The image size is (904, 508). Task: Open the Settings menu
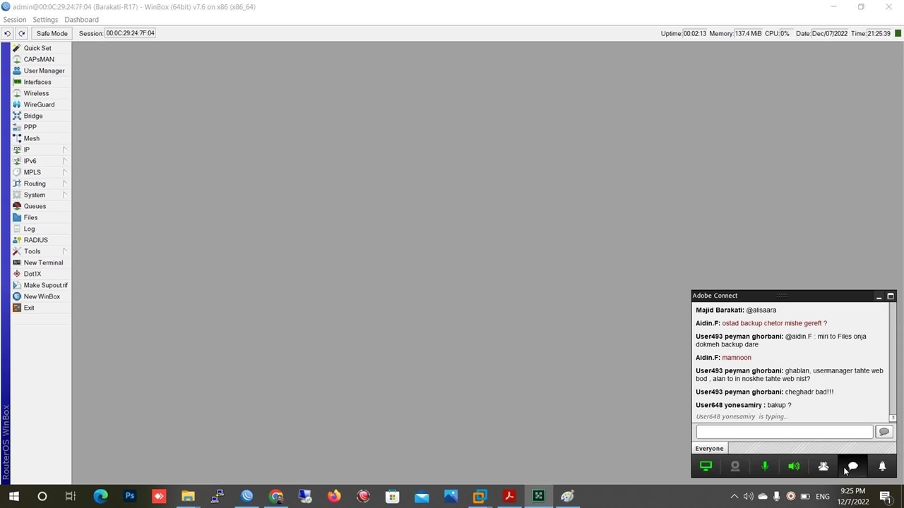coord(45,20)
